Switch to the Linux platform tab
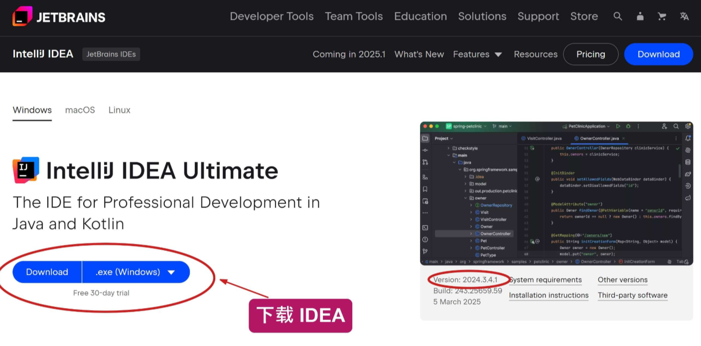 point(120,110)
